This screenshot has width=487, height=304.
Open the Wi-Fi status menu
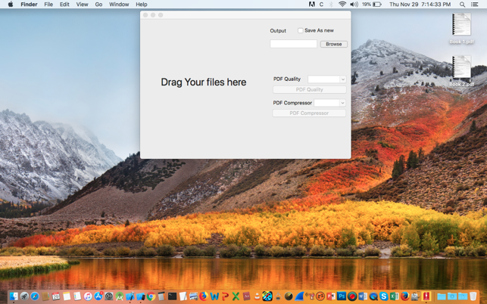pyautogui.click(x=342, y=5)
